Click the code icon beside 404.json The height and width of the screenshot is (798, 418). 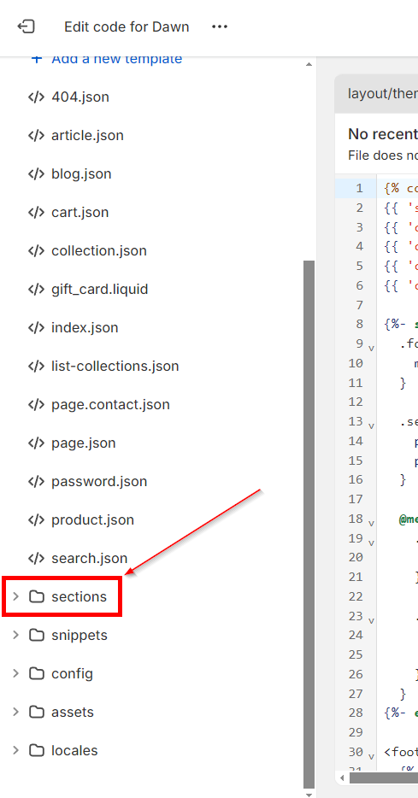coord(36,97)
